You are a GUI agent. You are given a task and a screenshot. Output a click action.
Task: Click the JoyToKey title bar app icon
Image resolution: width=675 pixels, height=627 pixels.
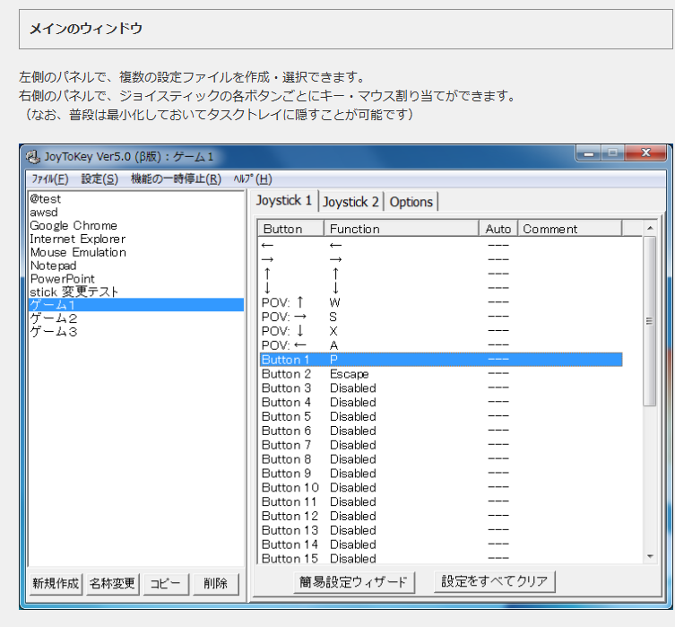click(x=32, y=157)
